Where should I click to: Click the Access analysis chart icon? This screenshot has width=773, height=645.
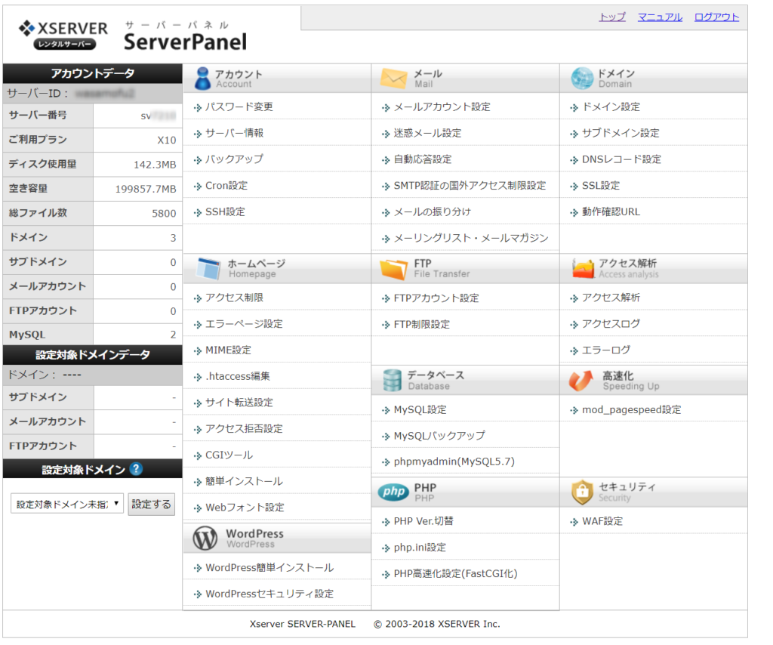584,269
